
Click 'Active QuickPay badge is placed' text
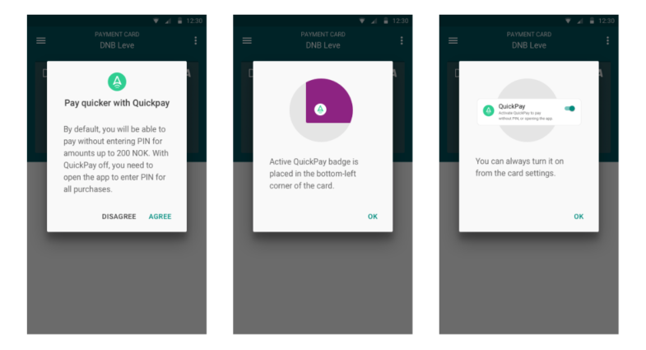314,174
